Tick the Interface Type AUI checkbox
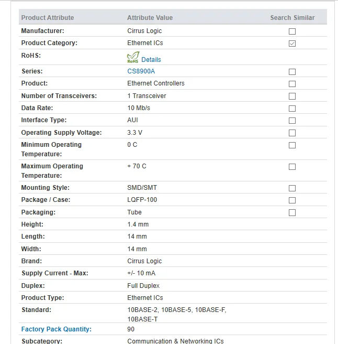 coord(292,121)
